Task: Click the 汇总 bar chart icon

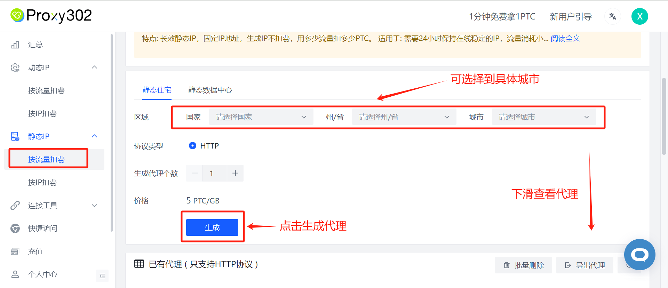Action: (15, 45)
